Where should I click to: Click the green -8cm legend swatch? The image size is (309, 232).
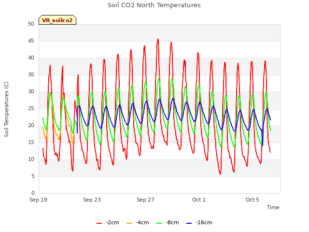(x=159, y=223)
